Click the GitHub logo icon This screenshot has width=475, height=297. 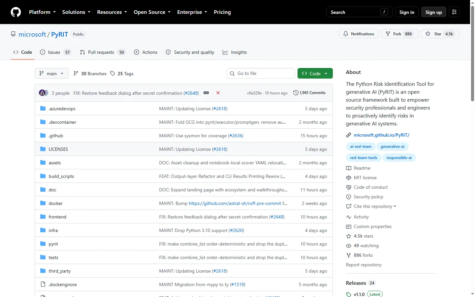point(16,12)
